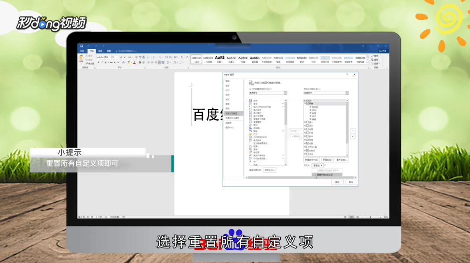Click the Undo arrow in the title bar

click(x=89, y=46)
